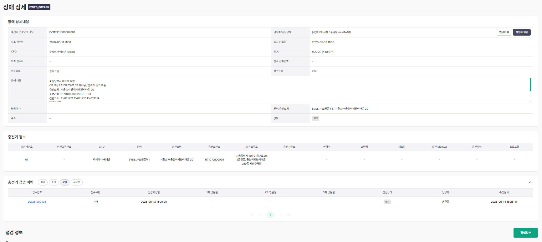
Task: Click the 점검 정보 section heading
Action: point(14,233)
